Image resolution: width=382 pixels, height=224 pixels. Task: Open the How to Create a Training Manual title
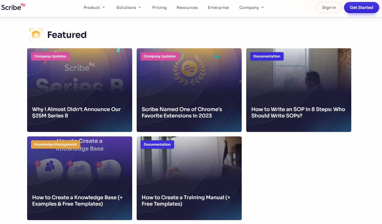pyautogui.click(x=186, y=201)
